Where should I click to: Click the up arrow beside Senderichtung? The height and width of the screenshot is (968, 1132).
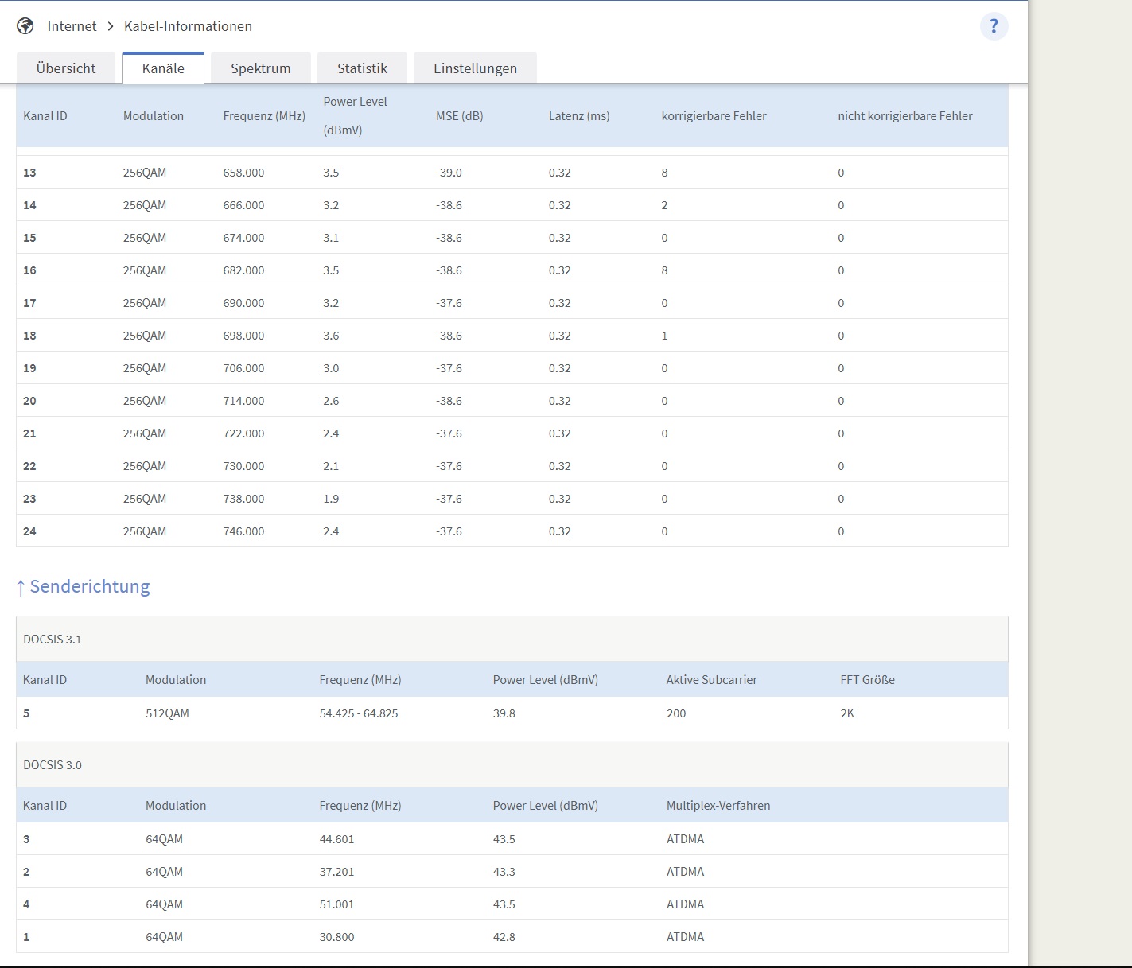21,588
